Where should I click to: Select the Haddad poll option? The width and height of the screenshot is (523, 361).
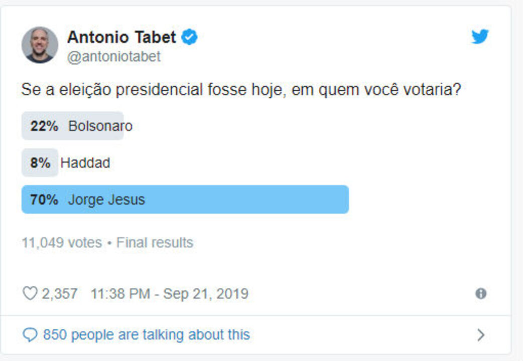click(x=85, y=163)
